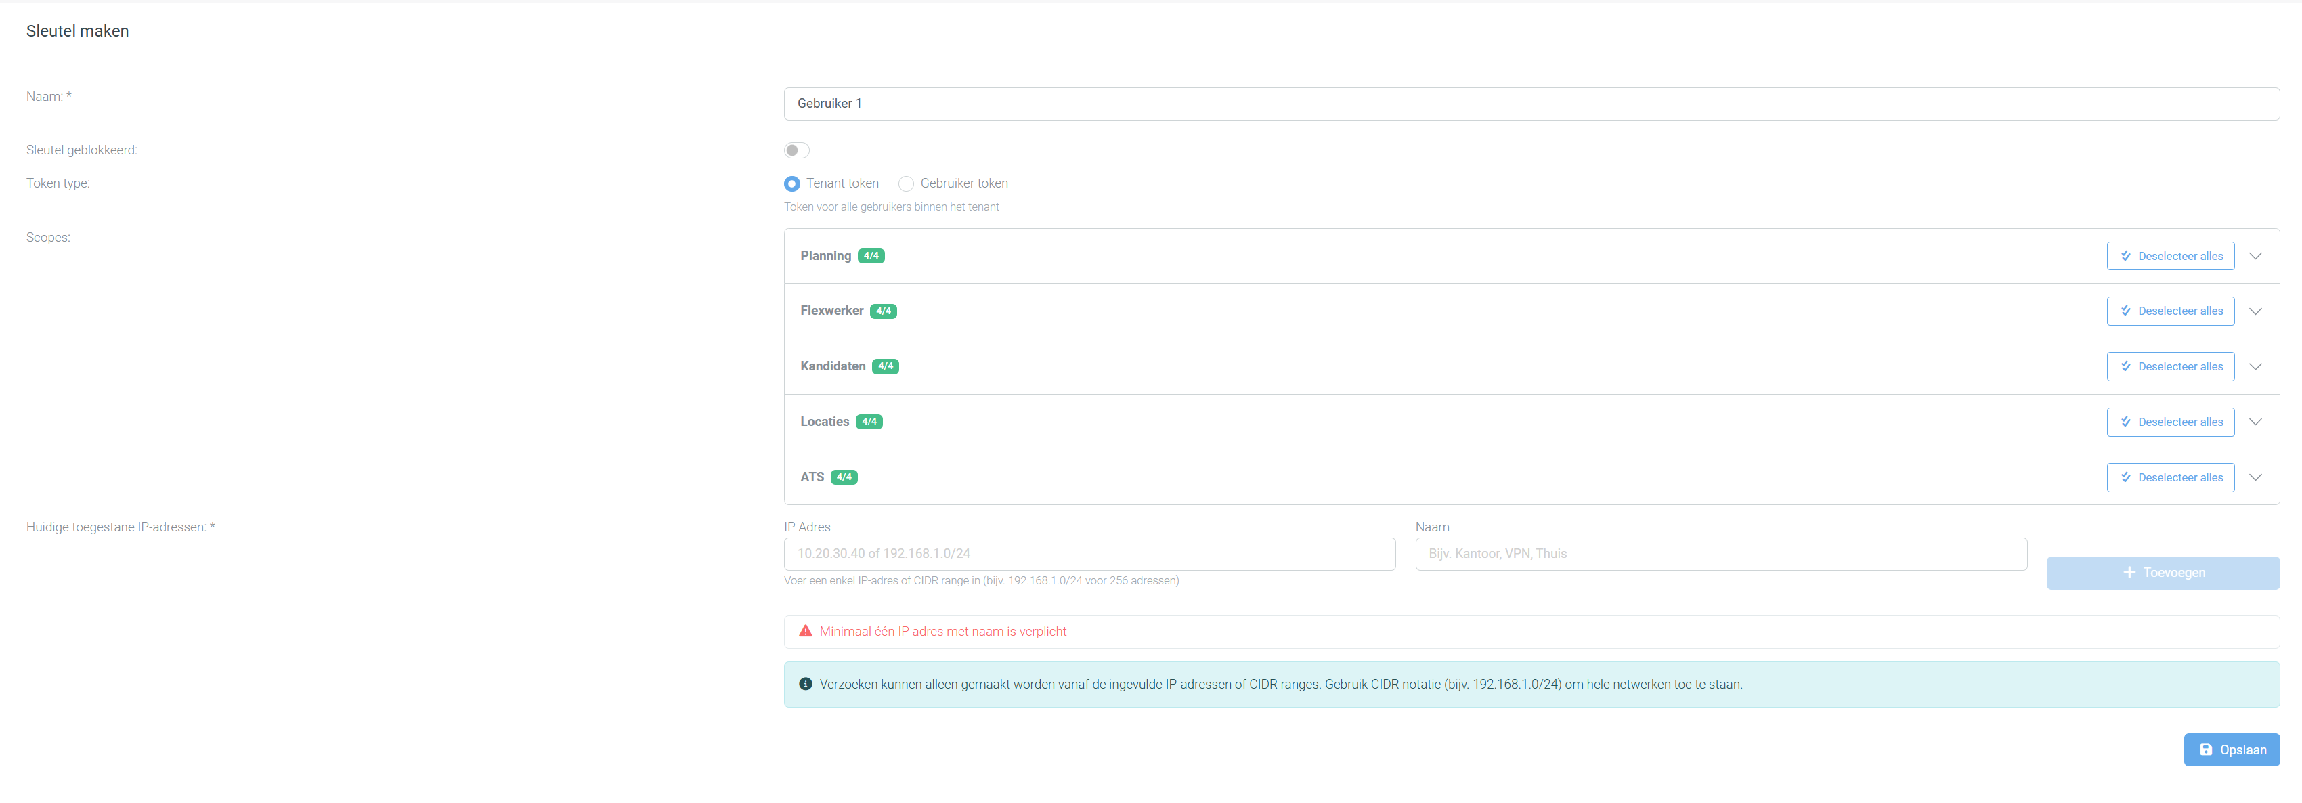2302x803 pixels.
Task: Focus the IP Adres input field
Action: click(x=1089, y=554)
